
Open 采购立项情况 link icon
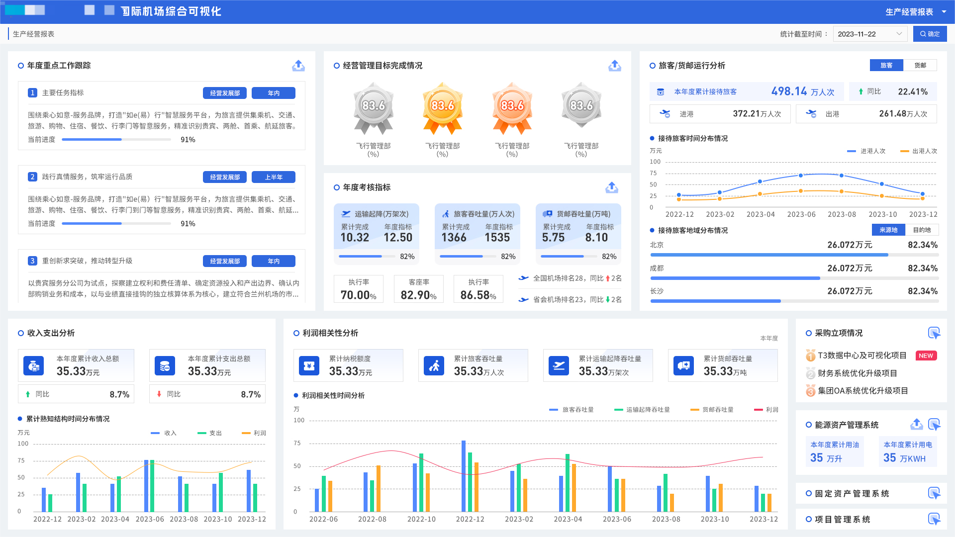[x=934, y=333]
